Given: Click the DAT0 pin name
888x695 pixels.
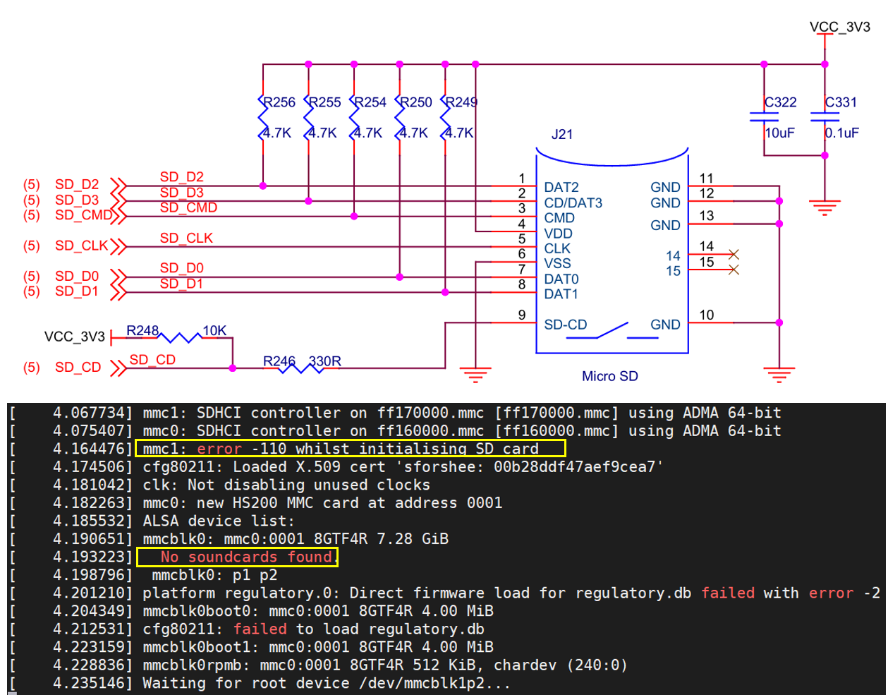Looking at the screenshot, I should [x=561, y=279].
